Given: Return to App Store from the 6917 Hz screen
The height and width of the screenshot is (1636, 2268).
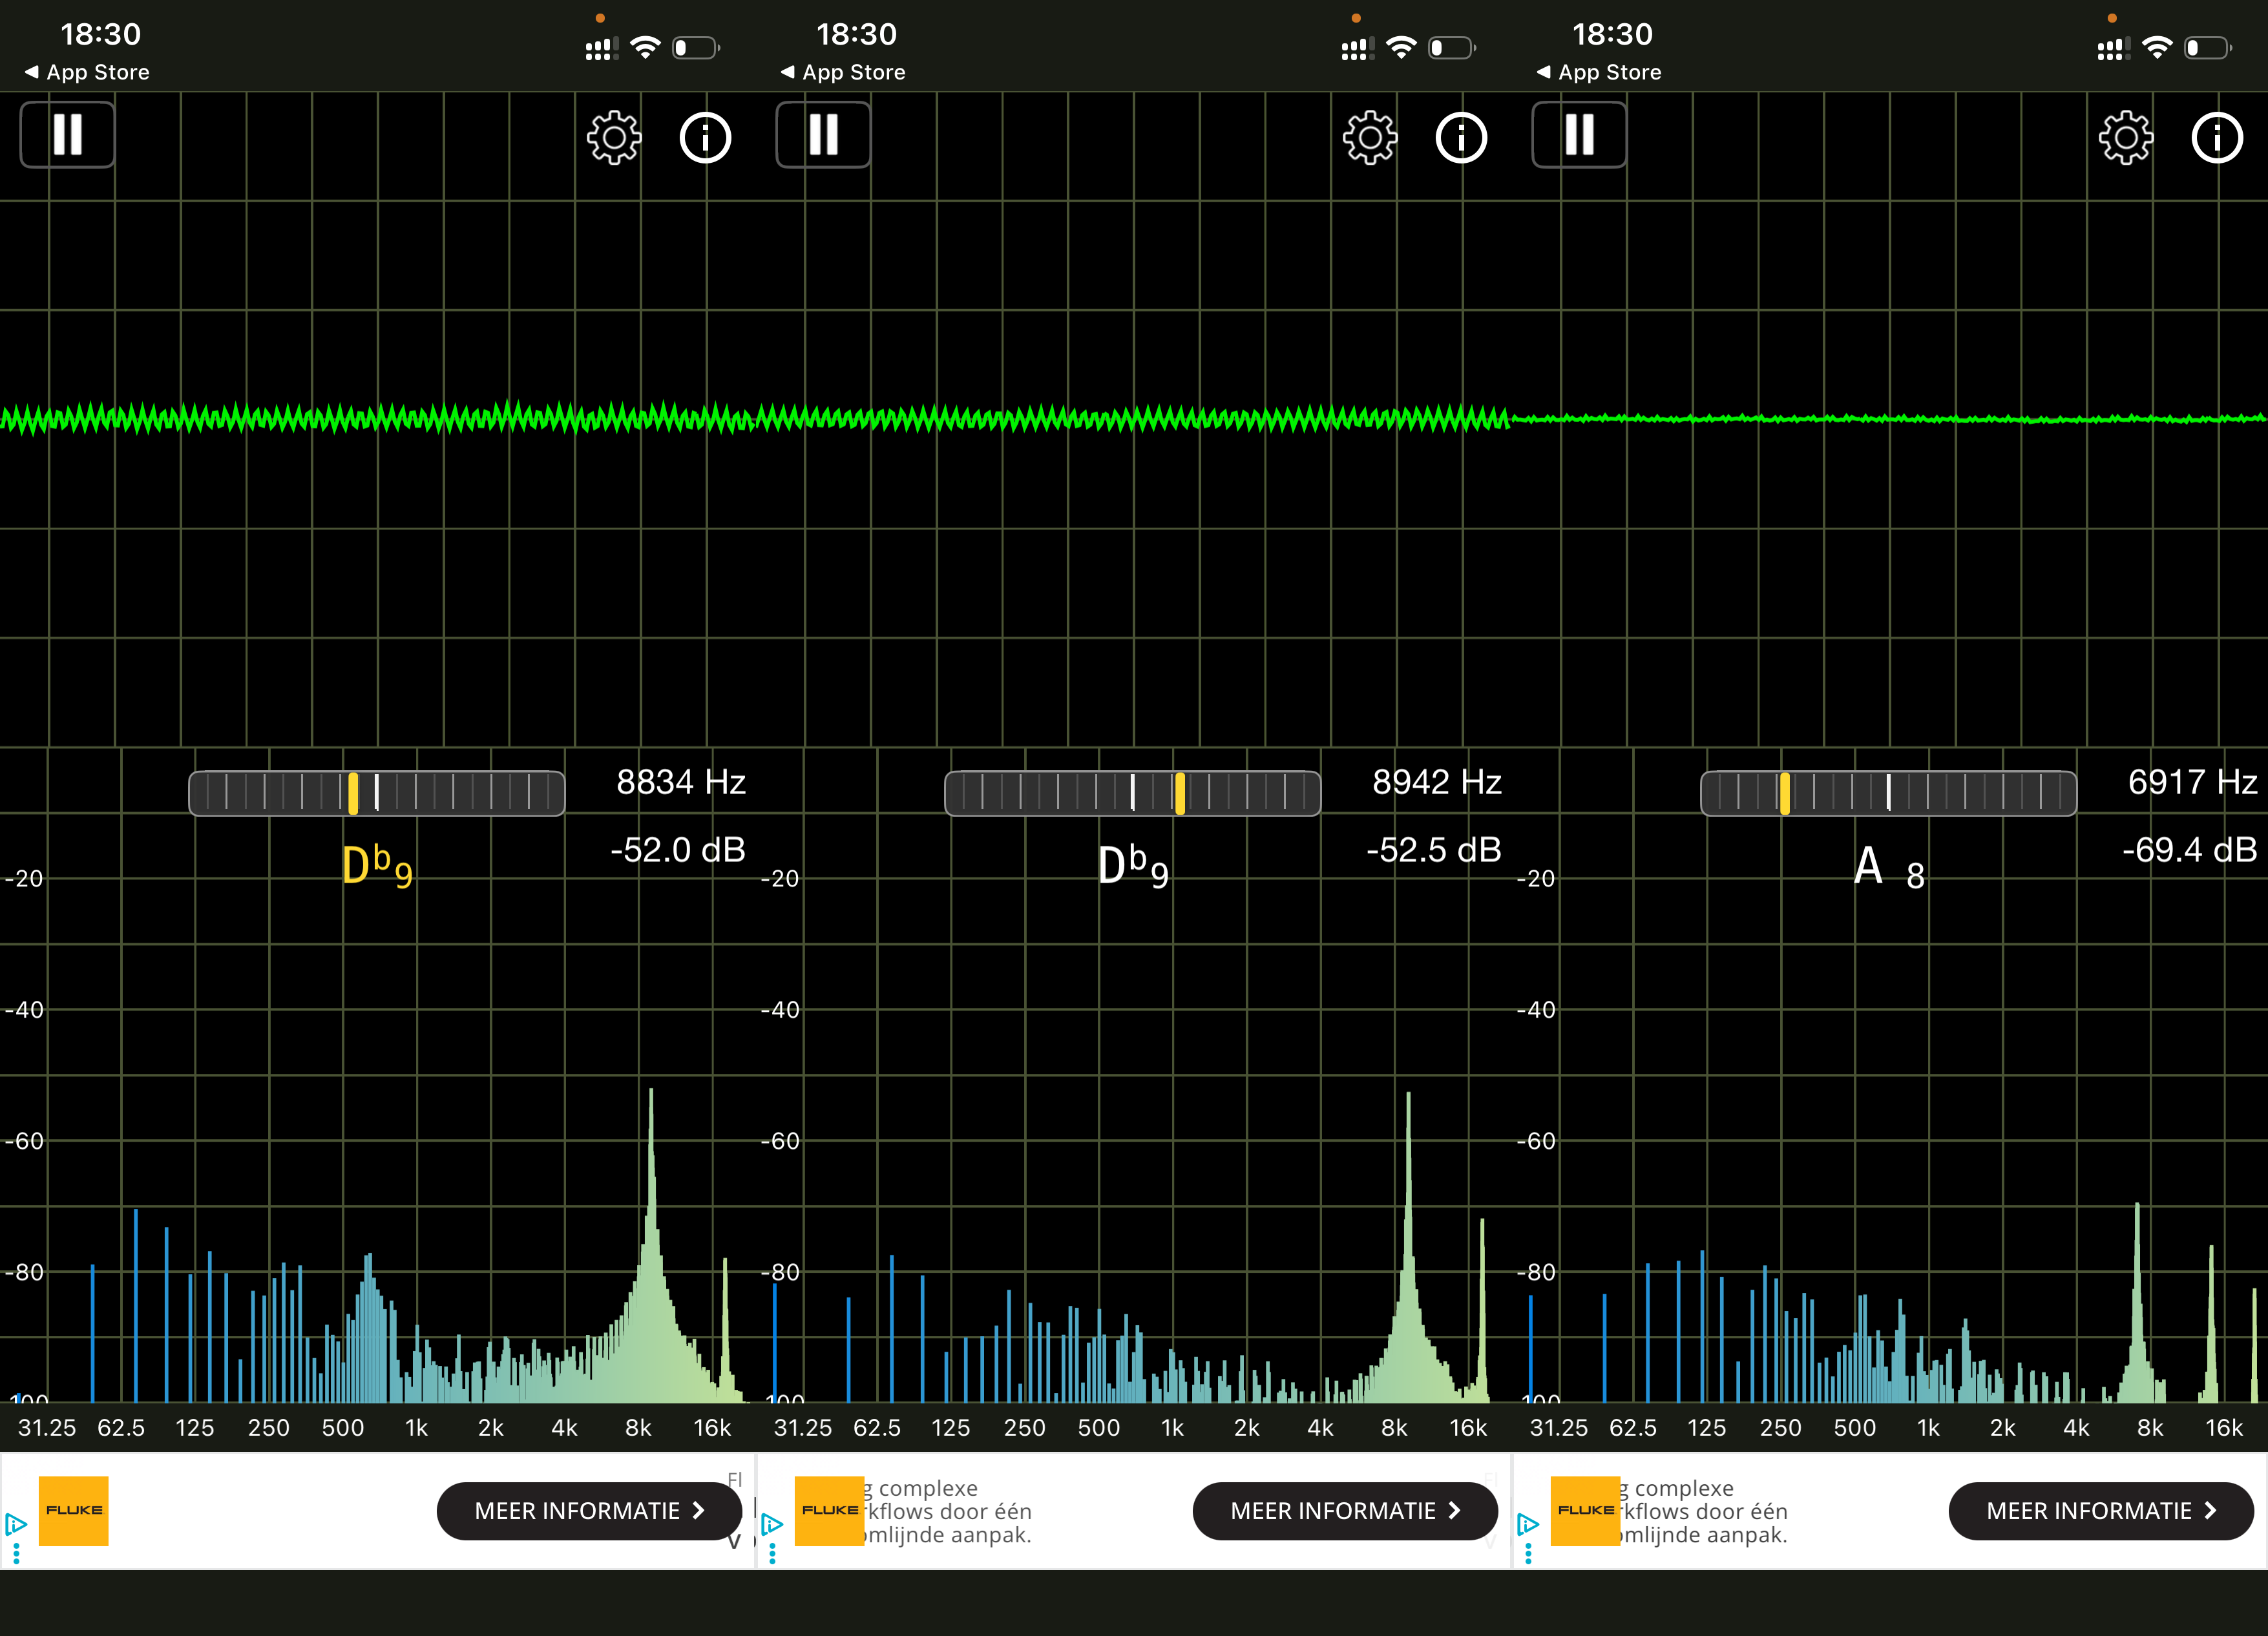Looking at the screenshot, I should pos(1599,72).
